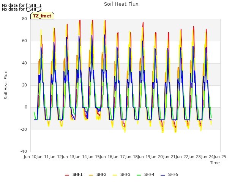Click the 'No data for f_SHF_1' message
Image resolution: width=243 pixels, height=182 pixels.
[x=22, y=5]
